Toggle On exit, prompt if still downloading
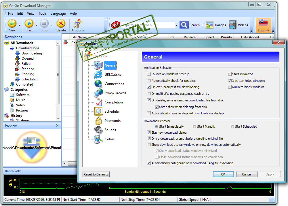Viewport: 288px width, 206px height. [x=149, y=87]
